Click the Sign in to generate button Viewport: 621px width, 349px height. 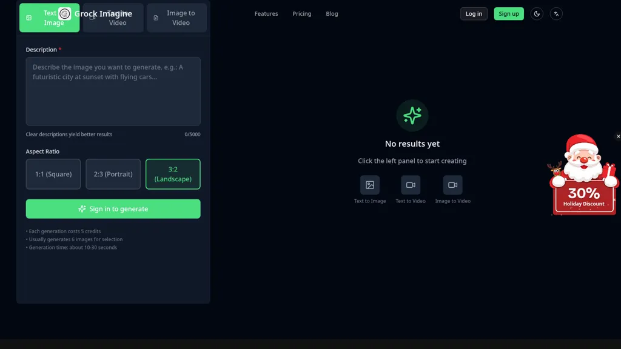pyautogui.click(x=113, y=209)
